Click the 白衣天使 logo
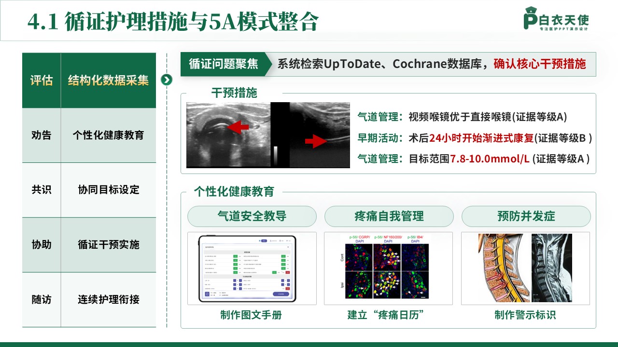 556,19
